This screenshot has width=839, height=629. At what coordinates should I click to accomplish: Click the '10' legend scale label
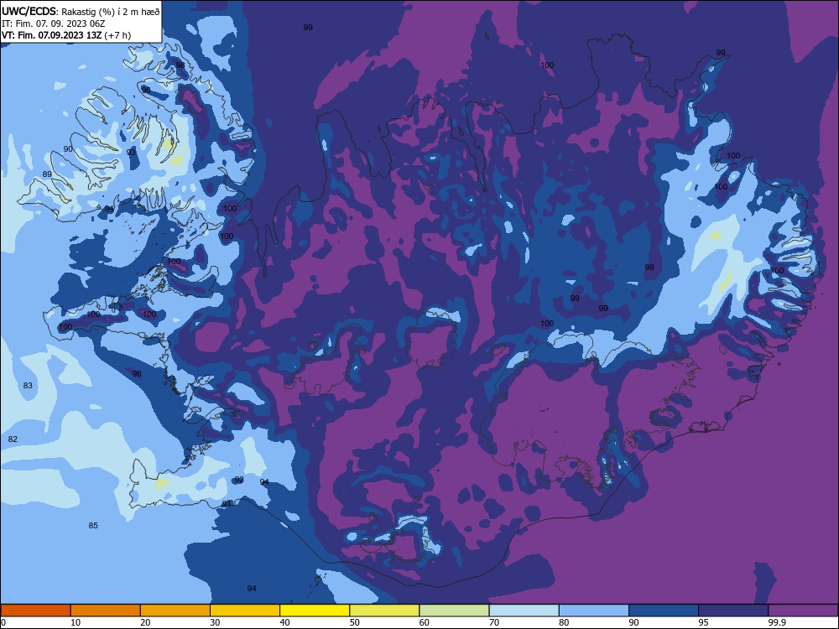tap(76, 622)
